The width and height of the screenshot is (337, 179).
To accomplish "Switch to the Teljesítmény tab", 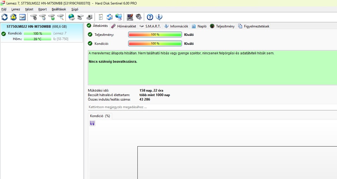I will pyautogui.click(x=222, y=26).
